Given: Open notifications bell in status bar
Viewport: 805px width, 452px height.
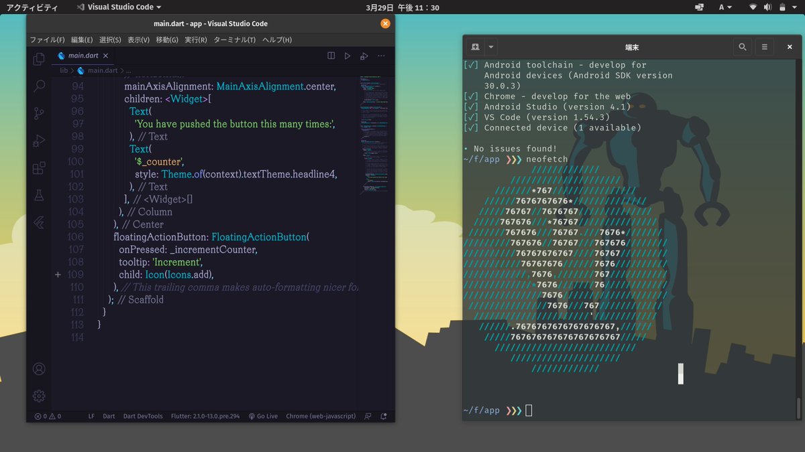Looking at the screenshot, I should pos(383,416).
